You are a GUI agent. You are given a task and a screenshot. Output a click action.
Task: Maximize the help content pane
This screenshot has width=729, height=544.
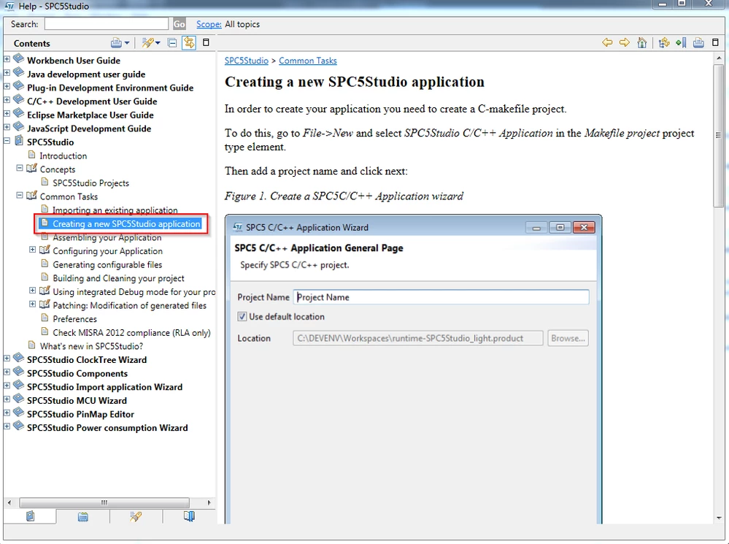pyautogui.click(x=716, y=42)
